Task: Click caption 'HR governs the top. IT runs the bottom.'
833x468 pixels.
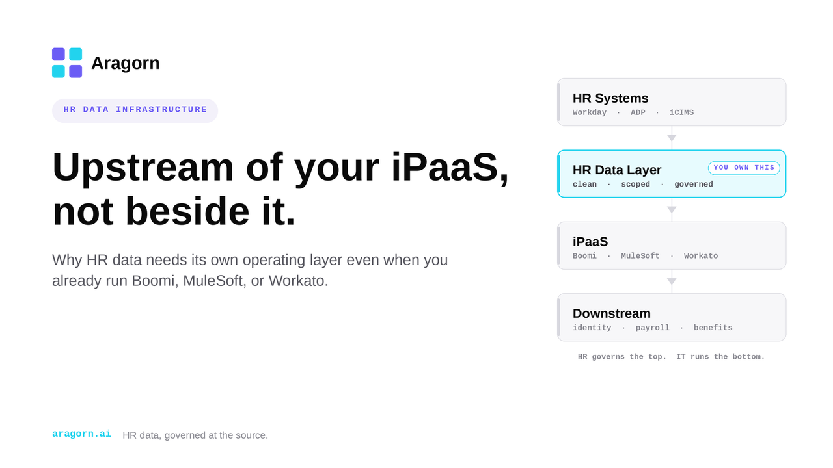Action: coord(672,357)
